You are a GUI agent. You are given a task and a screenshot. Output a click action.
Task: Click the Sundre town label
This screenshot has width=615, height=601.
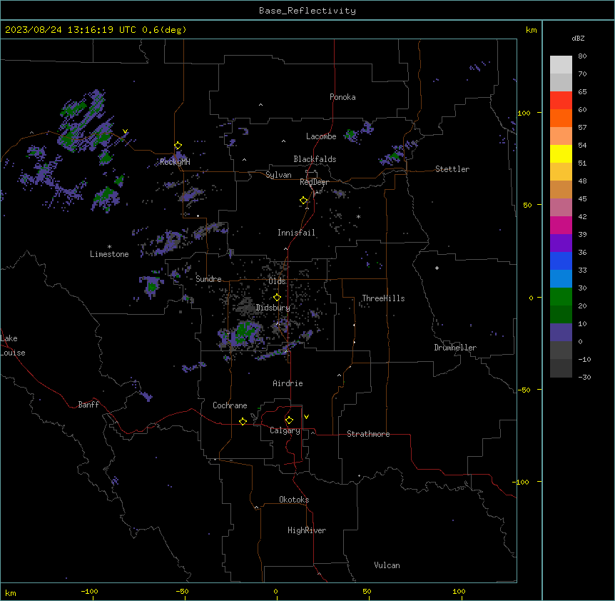tap(208, 279)
